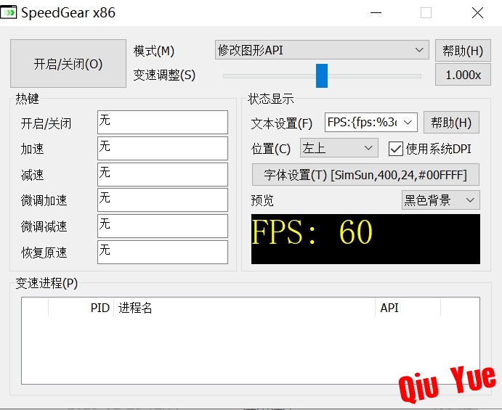Toggle the 使用系统DPI checkbox
The image size is (502, 410).
click(395, 149)
